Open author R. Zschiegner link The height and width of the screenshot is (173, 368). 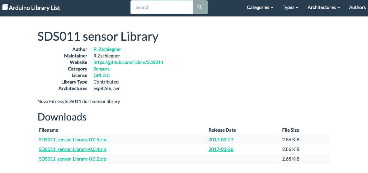(107, 49)
